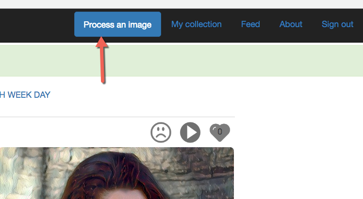Click the sad face dislike icon
Screen dimensions: 363x199
[x=161, y=132]
